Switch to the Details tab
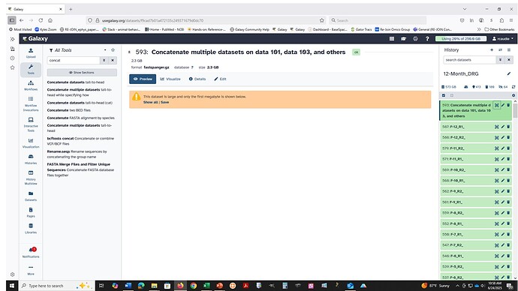The width and height of the screenshot is (518, 291). [x=197, y=79]
